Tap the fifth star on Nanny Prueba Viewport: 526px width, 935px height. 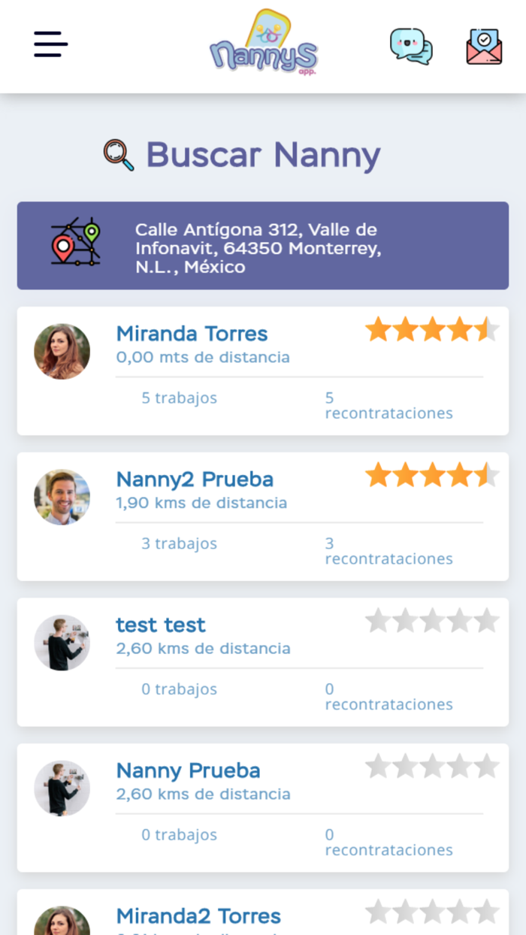tap(489, 767)
